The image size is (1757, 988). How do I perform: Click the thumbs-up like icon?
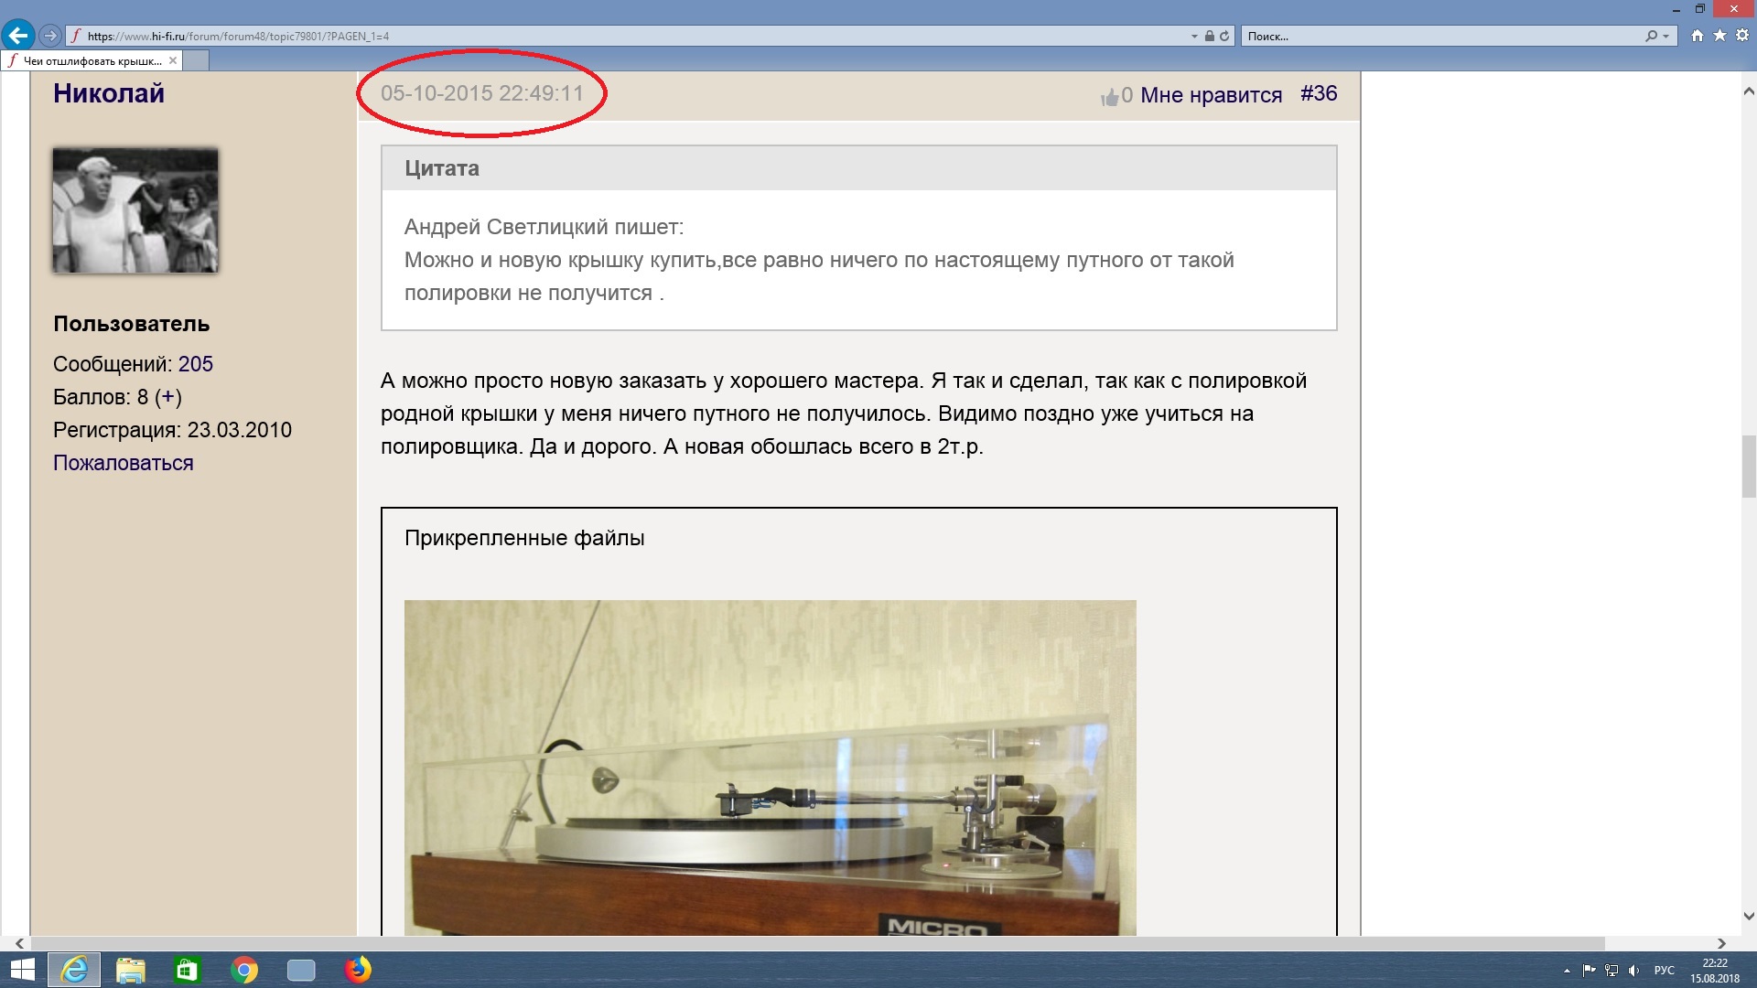1109,97
